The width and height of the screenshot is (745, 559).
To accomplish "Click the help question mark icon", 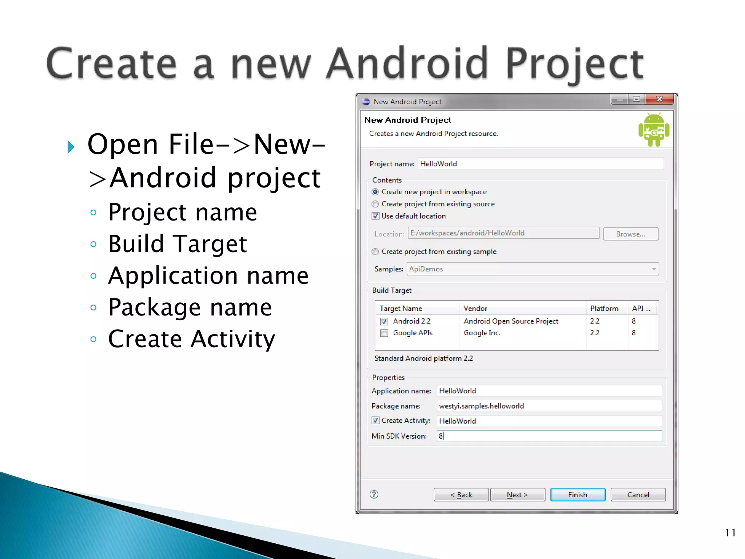I will click(x=374, y=494).
